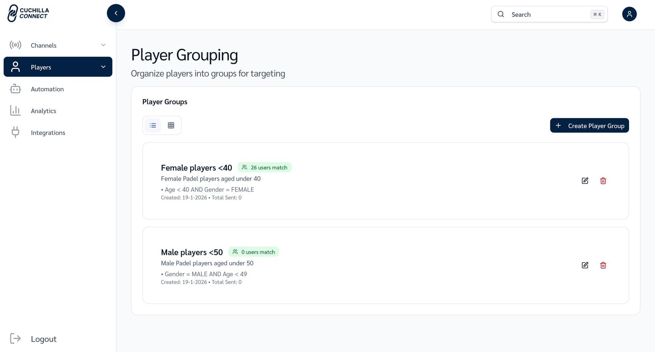Expand the Channels chevron
Screen dimensions: 655x352
tap(103, 45)
